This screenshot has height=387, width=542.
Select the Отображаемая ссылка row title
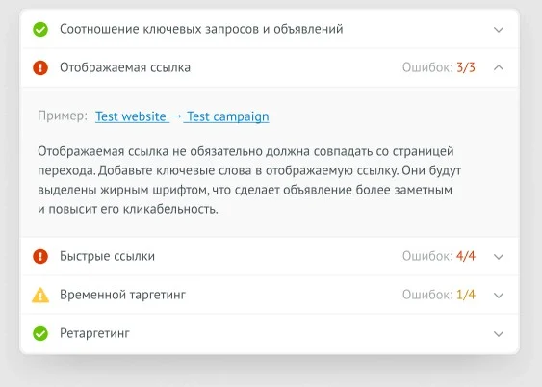(125, 67)
